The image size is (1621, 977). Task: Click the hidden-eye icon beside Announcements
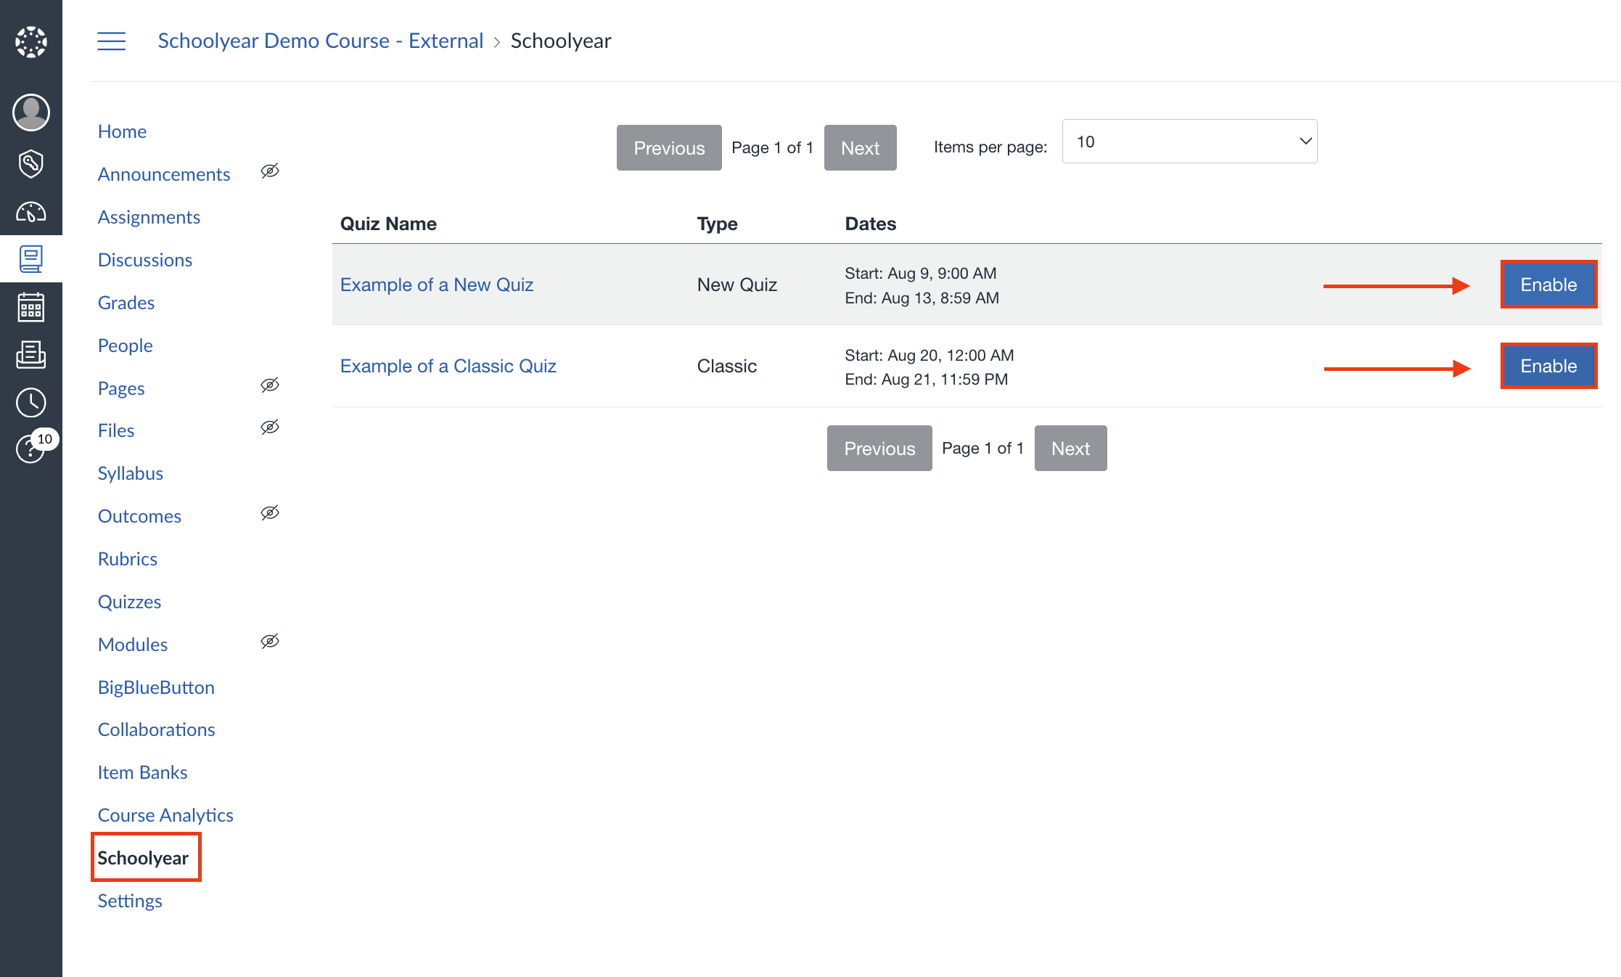pos(270,171)
